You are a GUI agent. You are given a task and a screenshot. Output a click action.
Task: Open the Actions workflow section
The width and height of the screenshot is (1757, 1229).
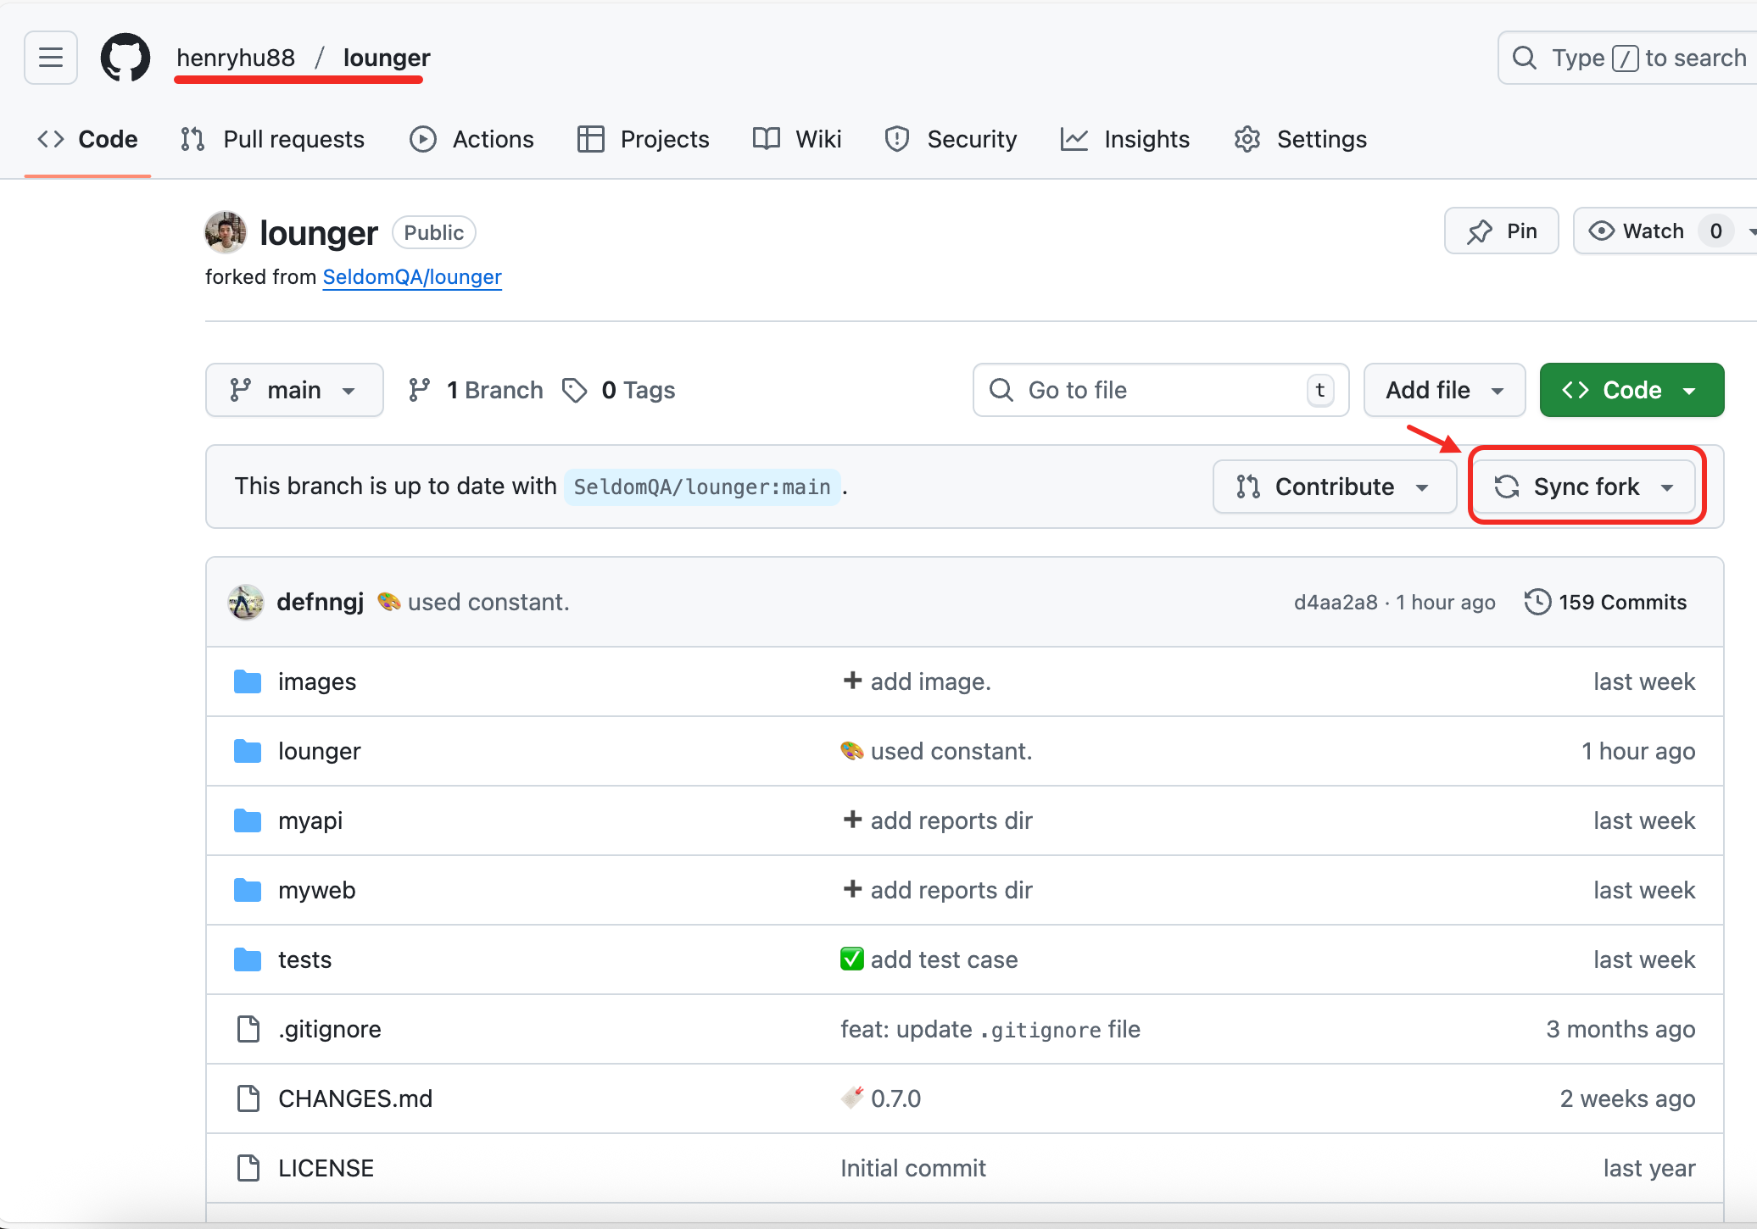point(471,139)
